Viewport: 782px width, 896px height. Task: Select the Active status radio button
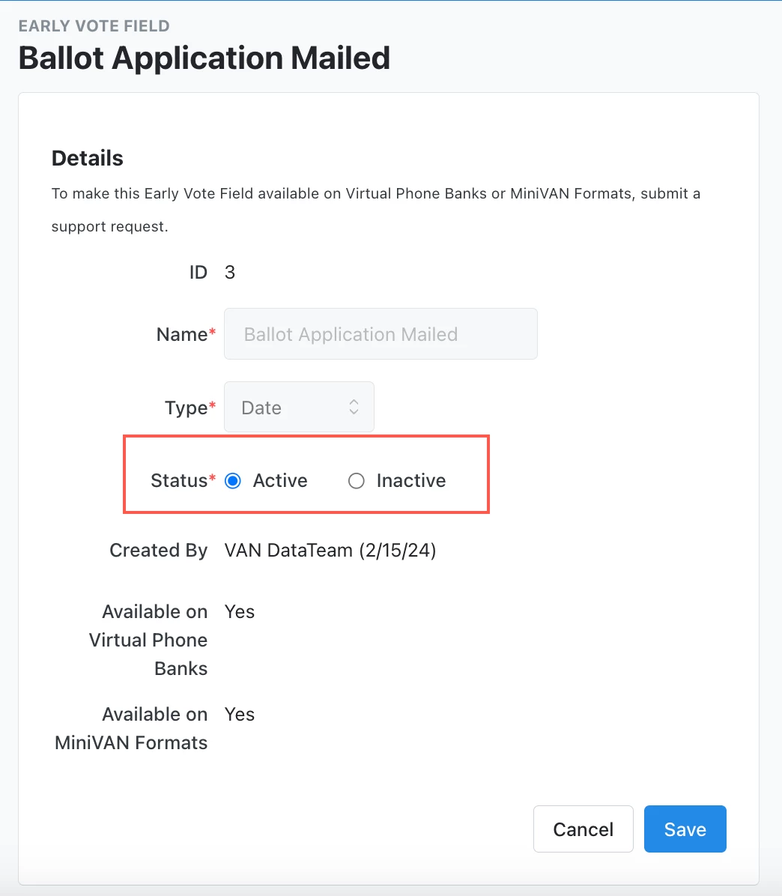pyautogui.click(x=233, y=481)
